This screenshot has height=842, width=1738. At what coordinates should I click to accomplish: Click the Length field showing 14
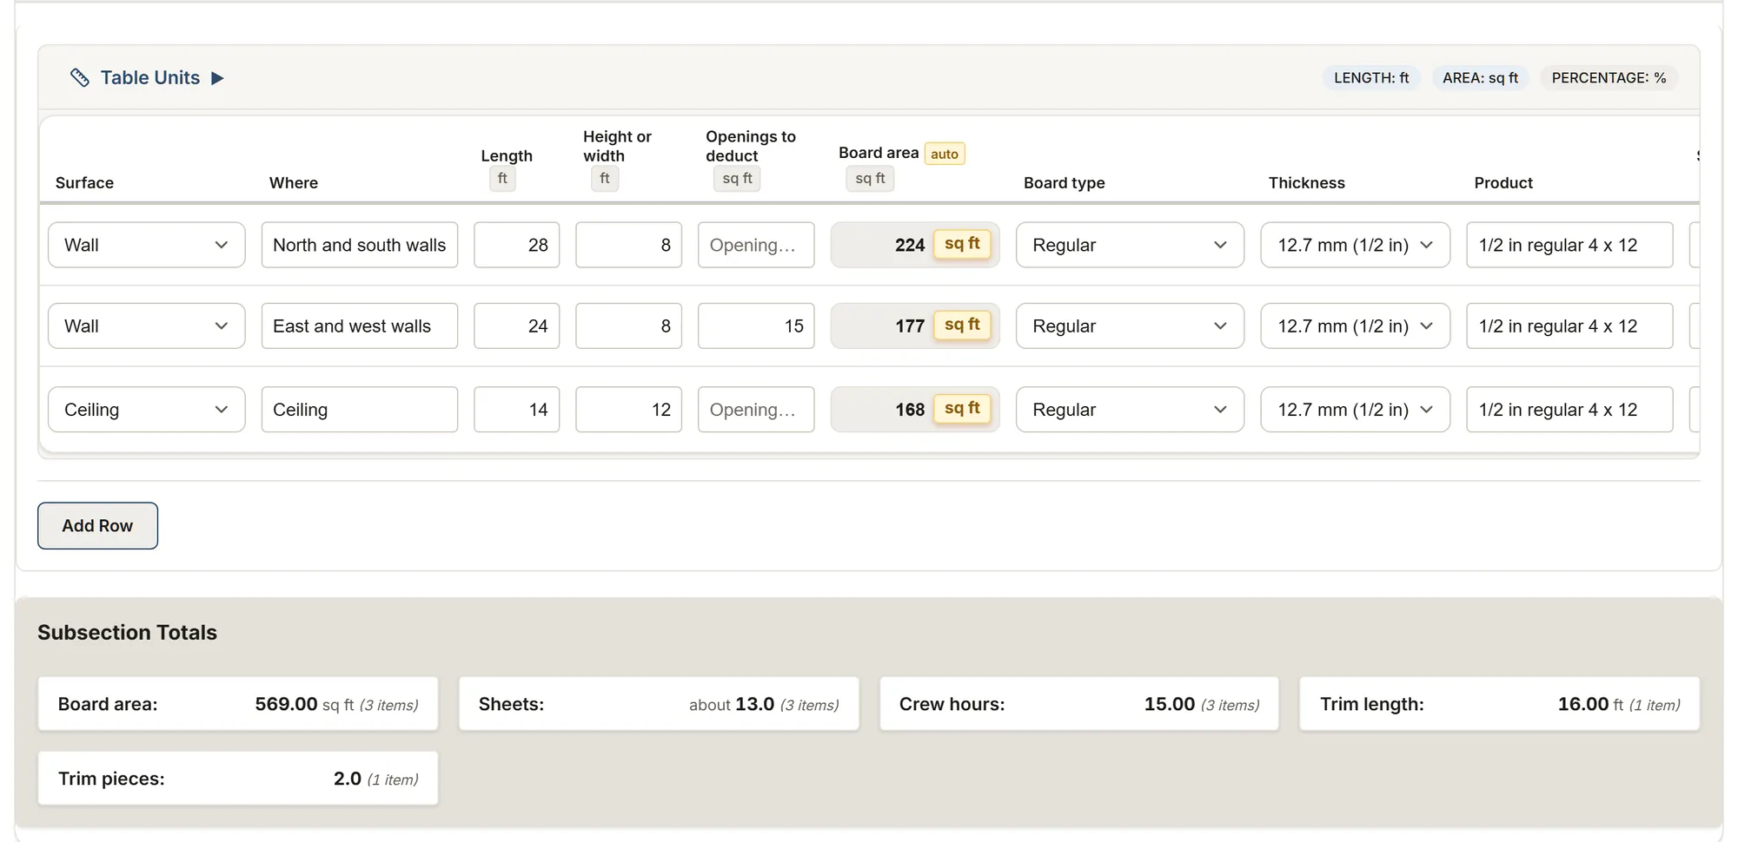(x=516, y=409)
